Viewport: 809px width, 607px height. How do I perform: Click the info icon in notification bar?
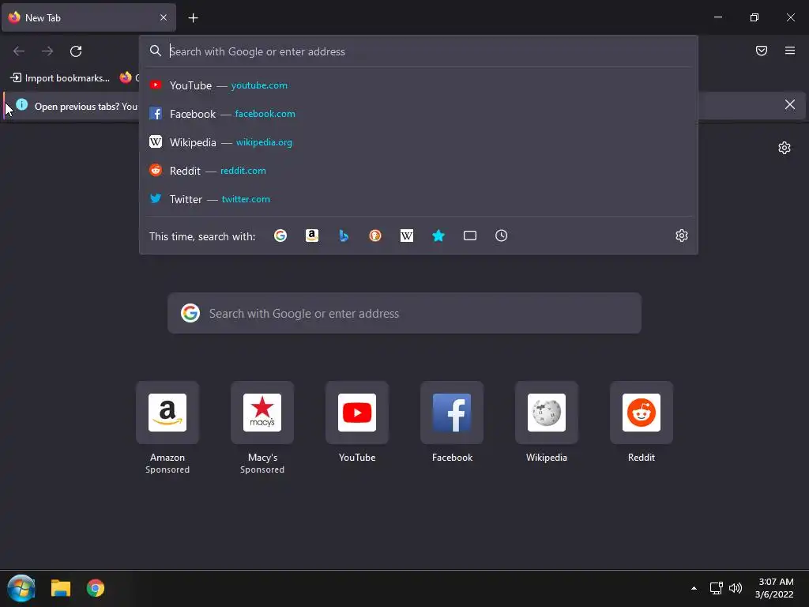pyautogui.click(x=21, y=105)
